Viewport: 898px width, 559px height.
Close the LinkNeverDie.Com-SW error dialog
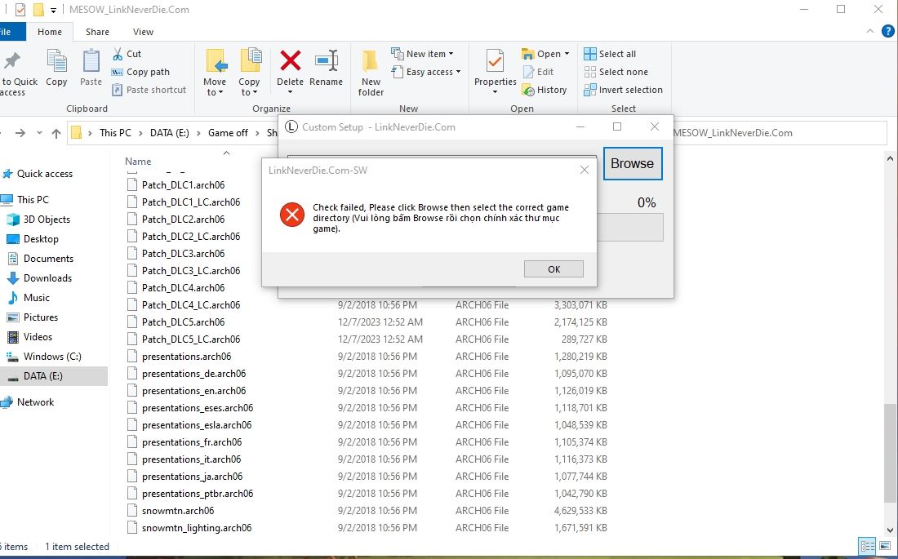(585, 170)
